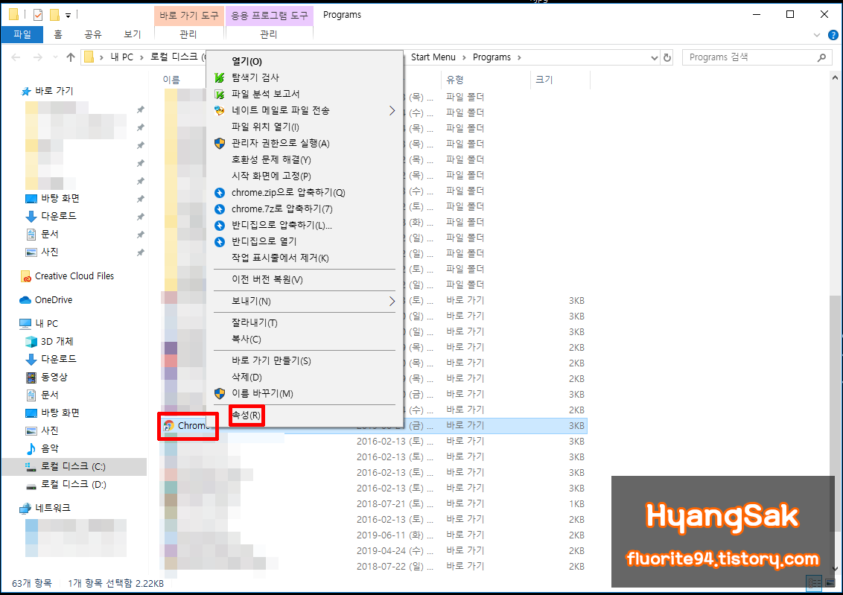Screen dimensions: 843x595
Task: Select 바로 가기 만들기(S) menu entry
Action: click(x=271, y=360)
